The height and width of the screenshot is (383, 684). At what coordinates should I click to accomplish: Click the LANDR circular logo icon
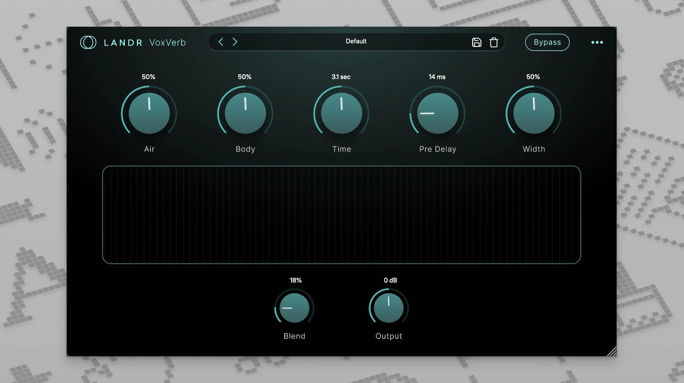88,42
